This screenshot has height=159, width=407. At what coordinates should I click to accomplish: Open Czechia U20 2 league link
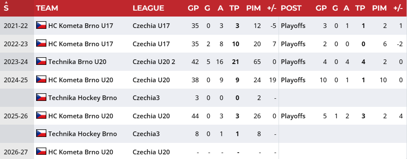tap(154, 61)
